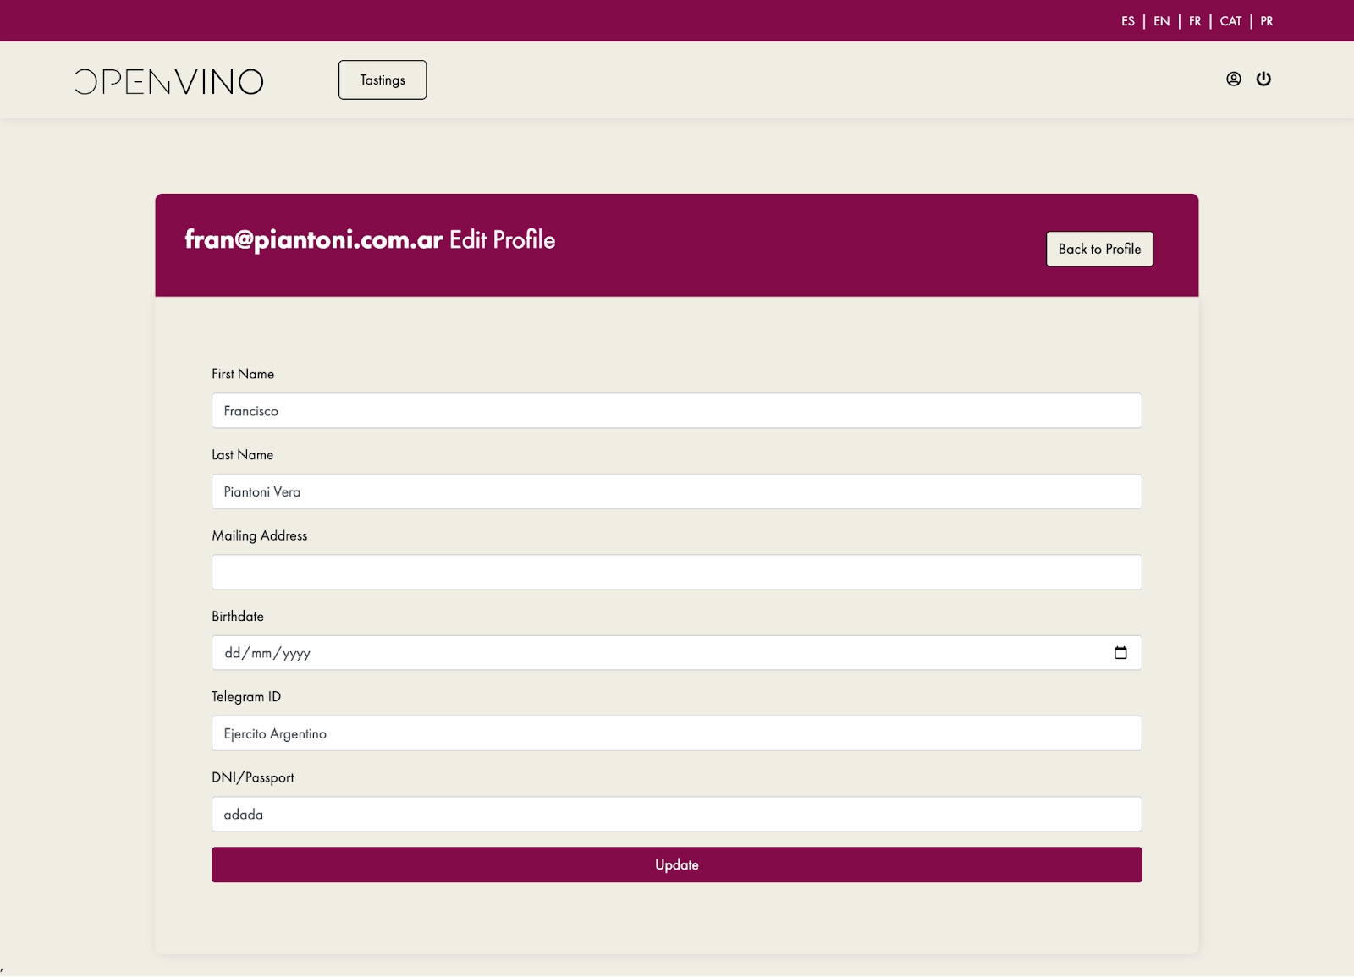Switch language to ES

(1128, 21)
